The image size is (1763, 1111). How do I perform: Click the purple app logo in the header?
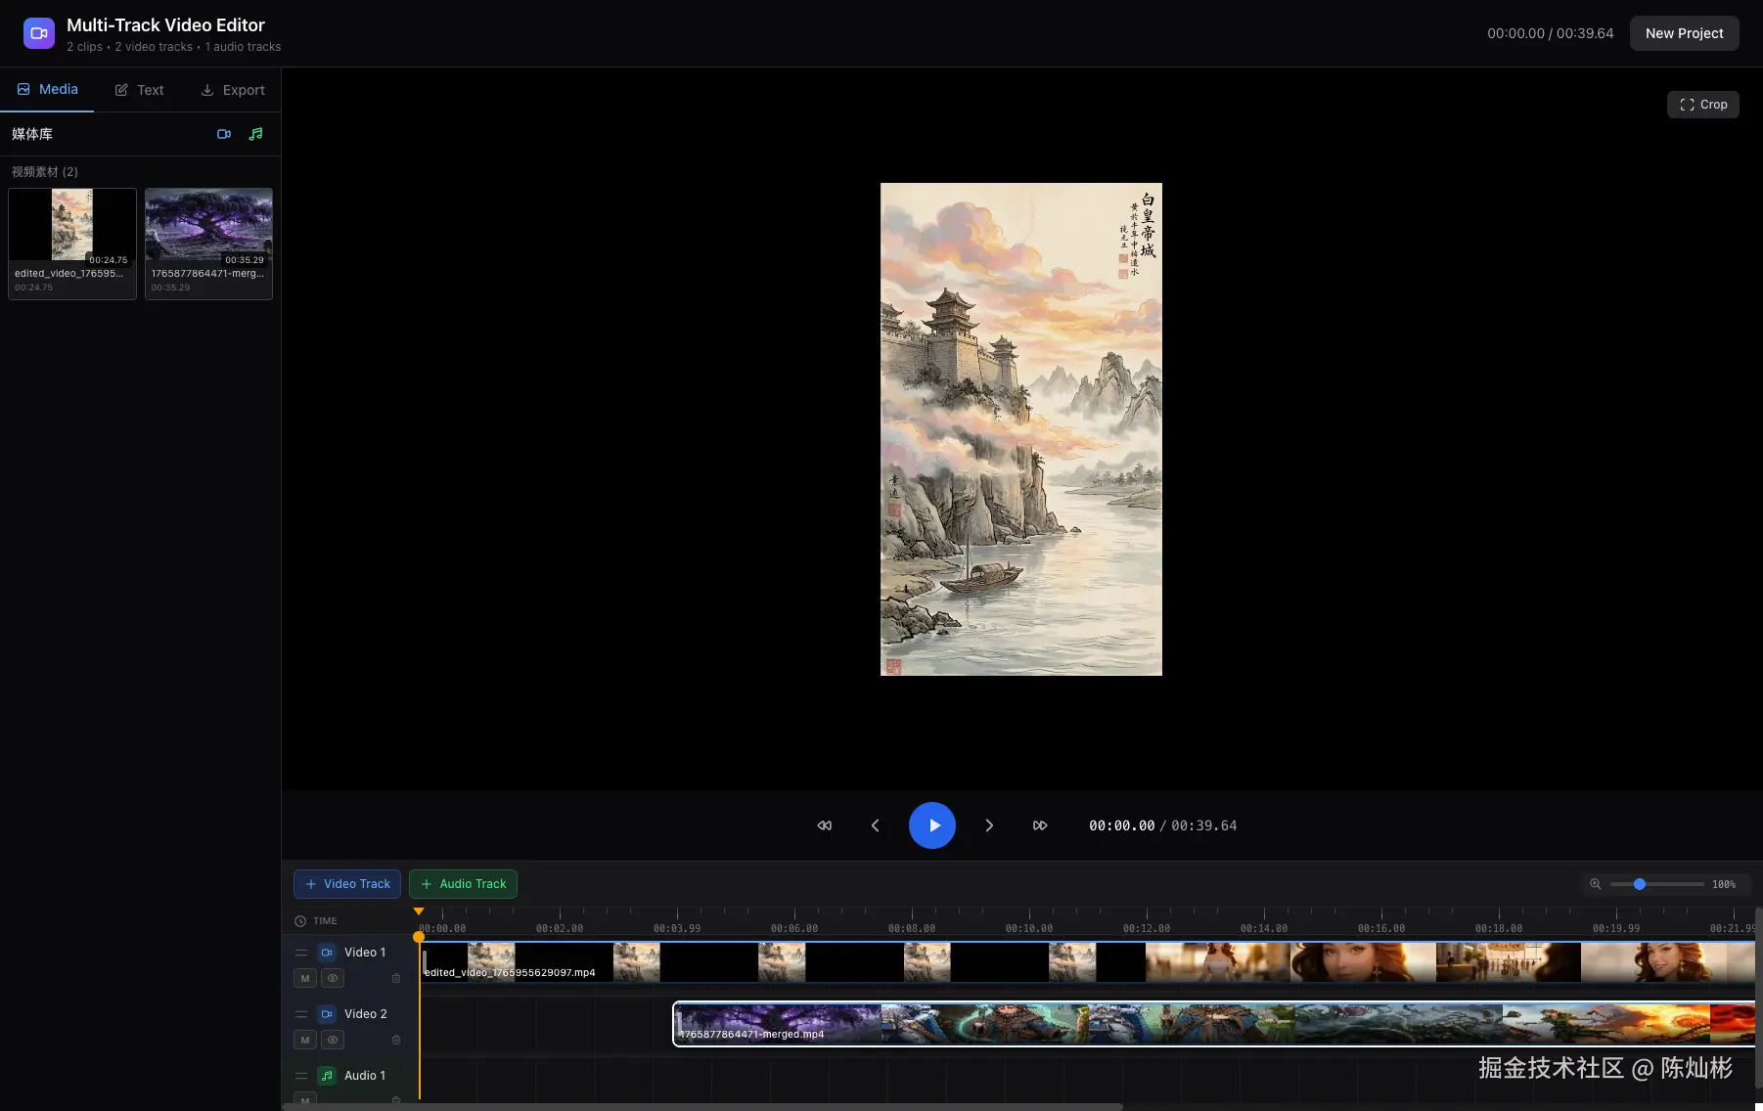pos(38,32)
